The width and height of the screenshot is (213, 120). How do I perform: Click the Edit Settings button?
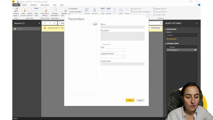click(155, 28)
